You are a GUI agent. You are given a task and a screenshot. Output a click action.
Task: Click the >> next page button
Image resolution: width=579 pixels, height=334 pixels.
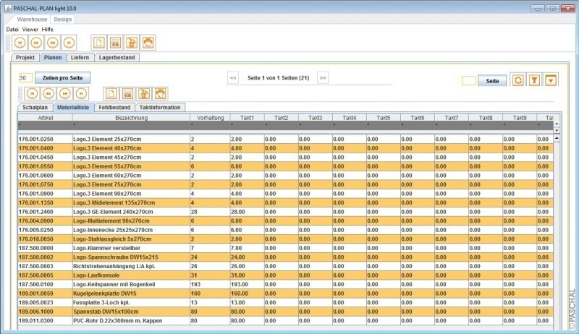click(x=323, y=78)
